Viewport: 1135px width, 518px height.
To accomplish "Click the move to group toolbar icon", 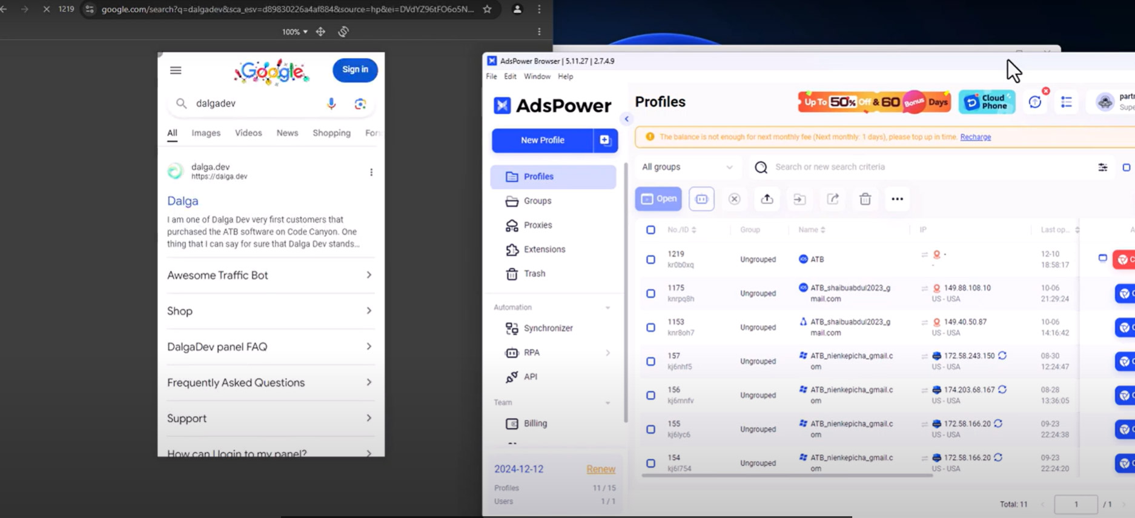I will pos(799,199).
